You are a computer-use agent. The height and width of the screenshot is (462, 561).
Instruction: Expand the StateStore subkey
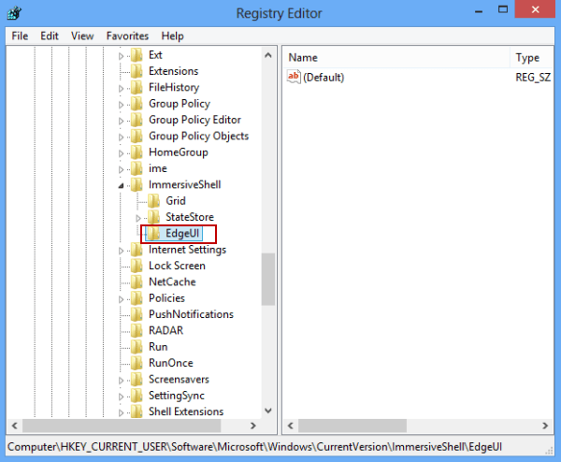(138, 218)
